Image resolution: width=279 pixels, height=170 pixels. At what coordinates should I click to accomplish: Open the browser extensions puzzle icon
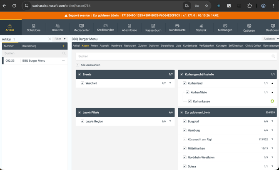click(x=249, y=6)
